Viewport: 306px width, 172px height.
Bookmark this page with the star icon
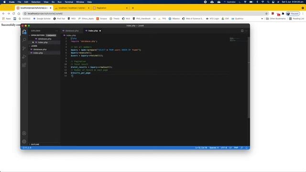(x=266, y=13)
